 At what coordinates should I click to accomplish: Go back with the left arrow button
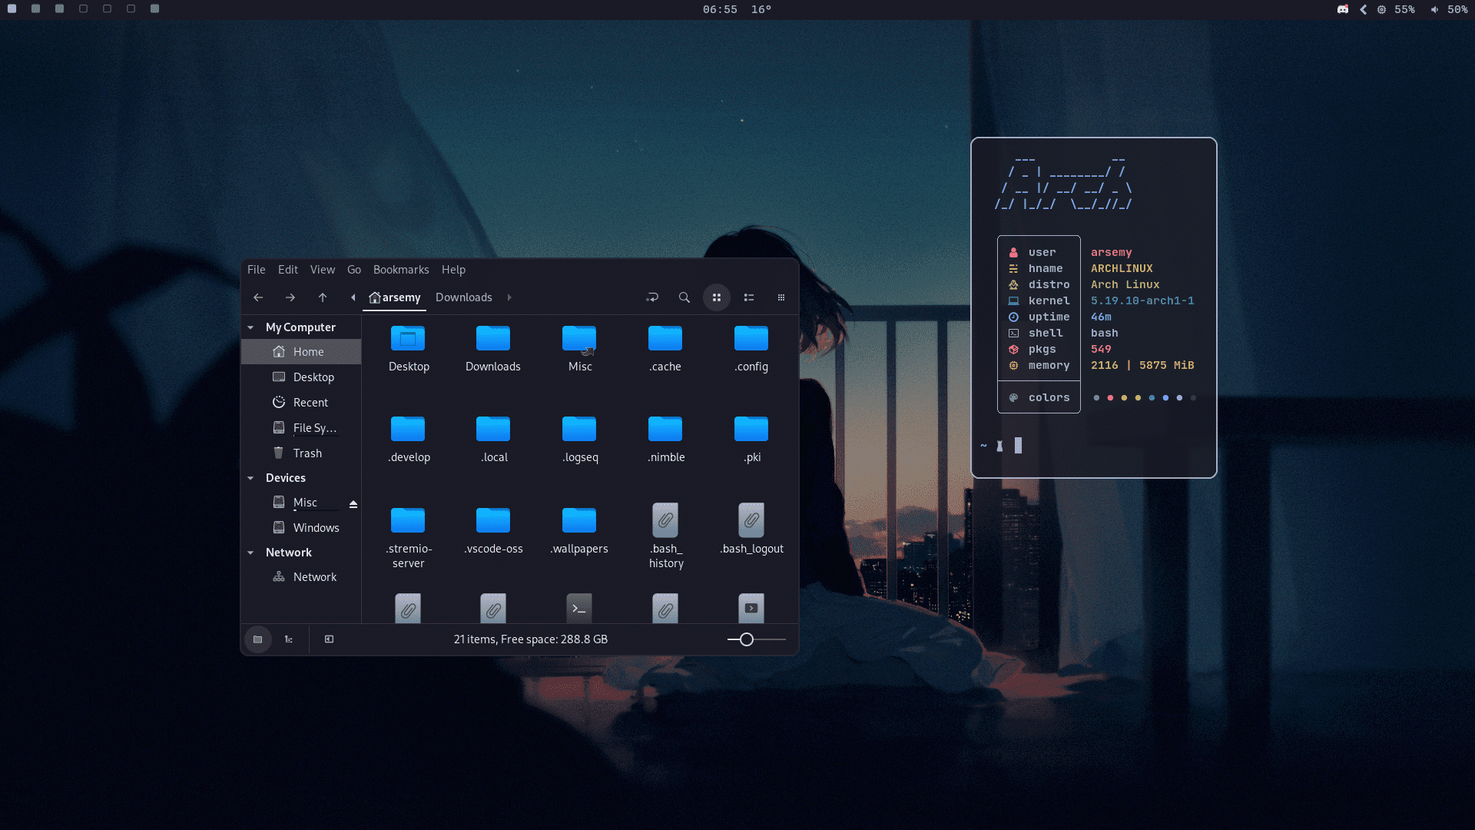point(258,297)
